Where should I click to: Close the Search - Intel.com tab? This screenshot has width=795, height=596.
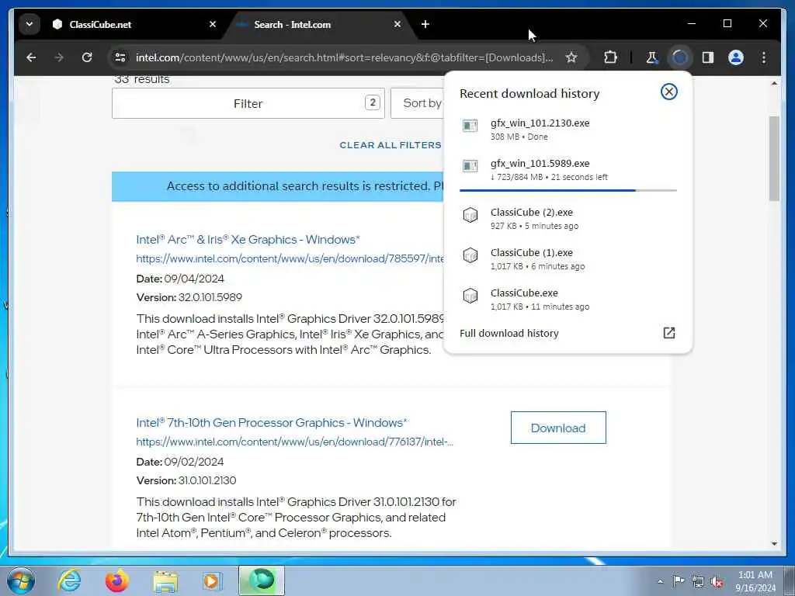tap(397, 24)
